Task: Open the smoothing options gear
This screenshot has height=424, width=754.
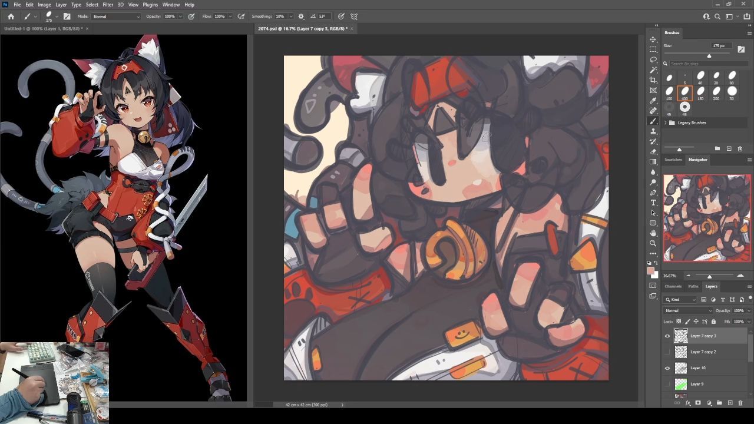Action: (301, 16)
